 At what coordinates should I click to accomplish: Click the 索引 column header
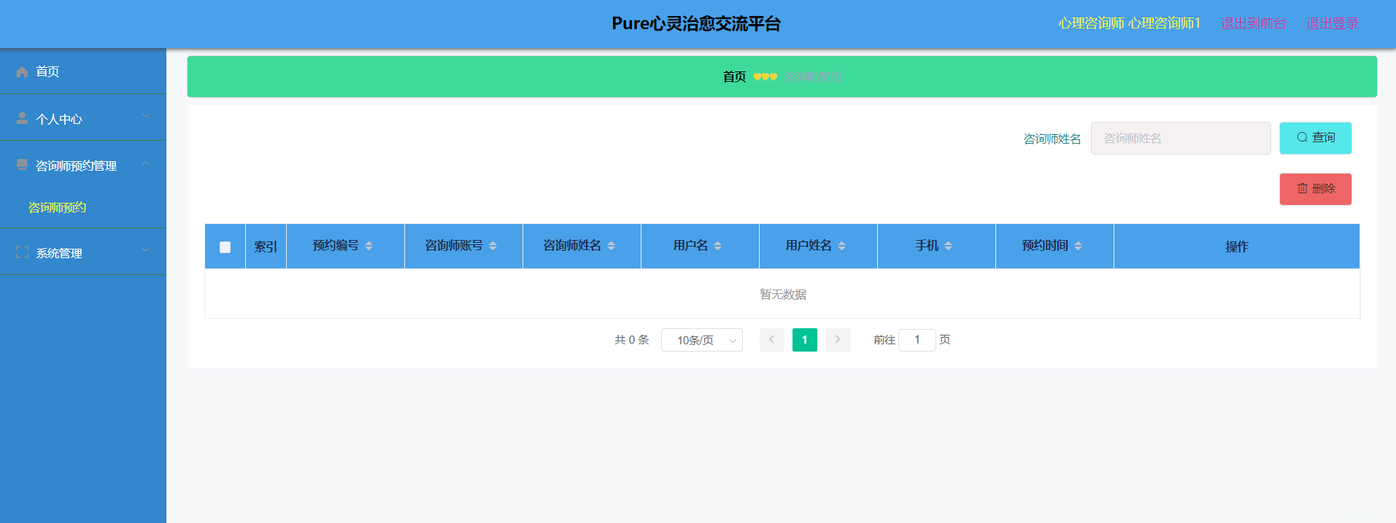[x=266, y=247]
